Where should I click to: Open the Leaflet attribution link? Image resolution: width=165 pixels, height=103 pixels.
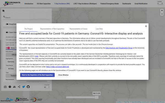pyautogui.click(x=119, y=102)
